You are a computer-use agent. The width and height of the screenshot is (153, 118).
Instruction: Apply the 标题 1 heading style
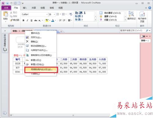pyautogui.click(x=80, y=13)
